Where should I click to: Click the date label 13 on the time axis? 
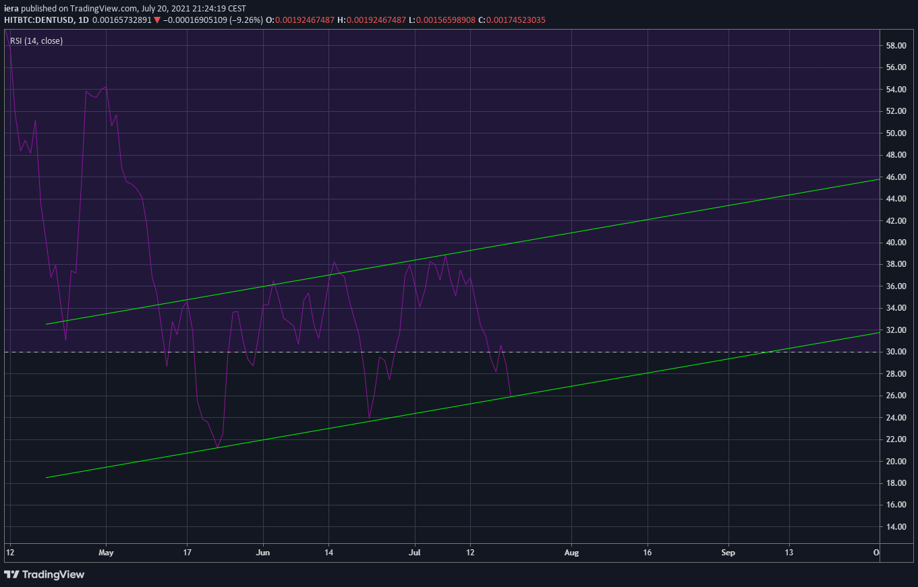(788, 553)
